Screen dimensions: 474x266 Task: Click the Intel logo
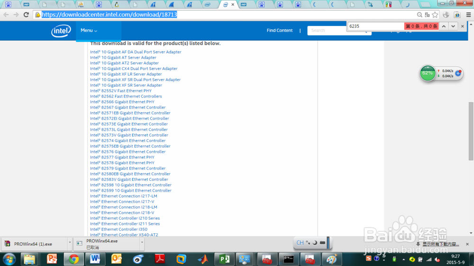[61, 30]
